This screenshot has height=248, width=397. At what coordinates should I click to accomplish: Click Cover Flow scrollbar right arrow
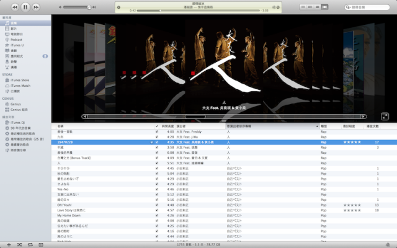coord(364,117)
